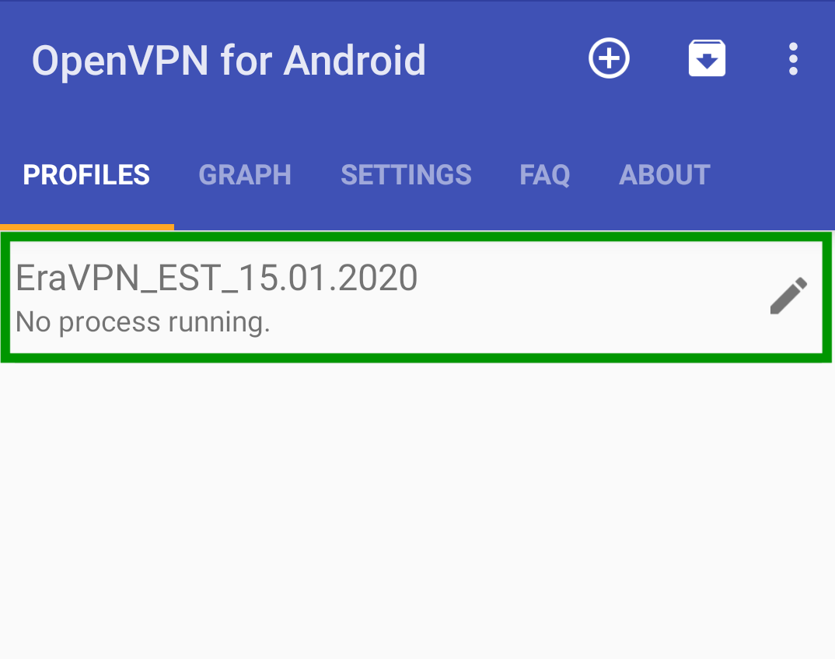Click the "OpenVPN for Android" title
This screenshot has width=835, height=659.
(229, 60)
